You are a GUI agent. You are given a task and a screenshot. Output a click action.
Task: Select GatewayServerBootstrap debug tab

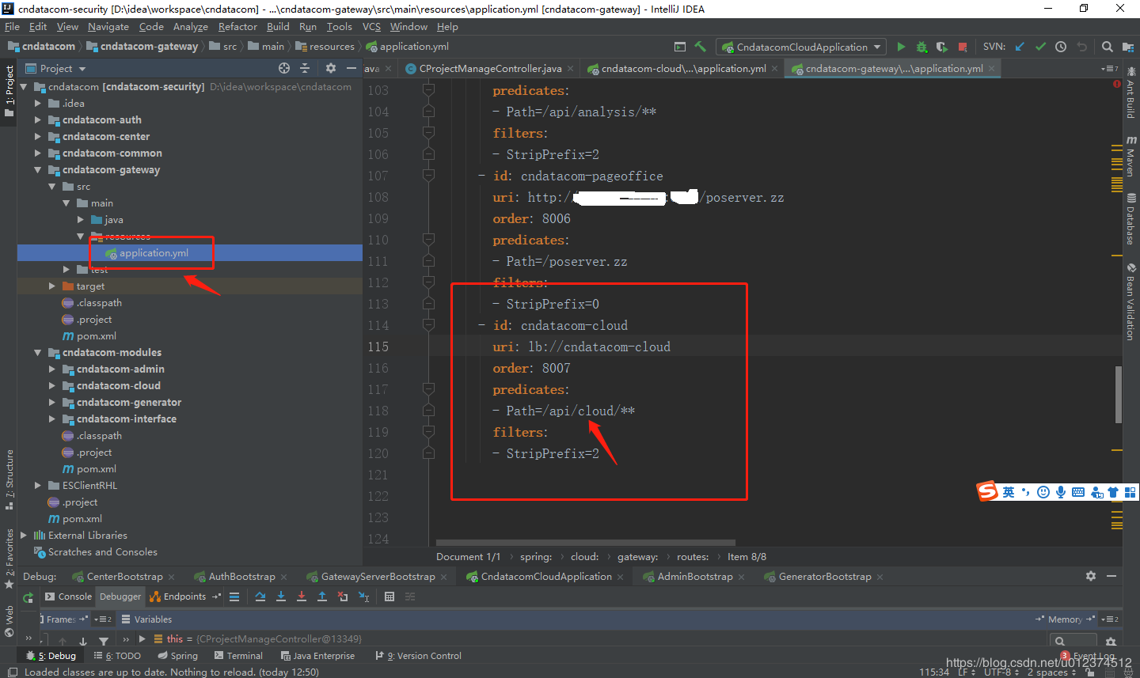point(378,576)
